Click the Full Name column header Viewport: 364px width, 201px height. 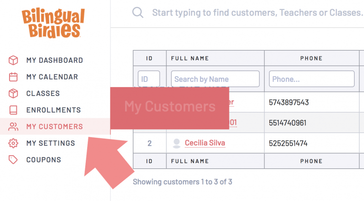[x=190, y=58]
